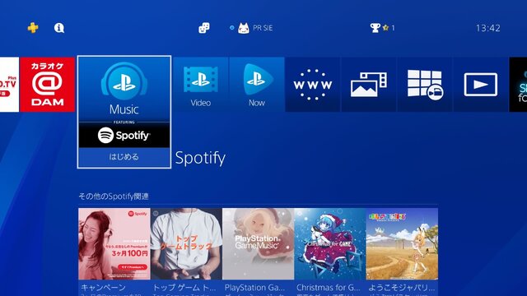Viewport: 527px width, 296px height.
Task: Open the PlayStation Now tile
Action: (x=257, y=84)
